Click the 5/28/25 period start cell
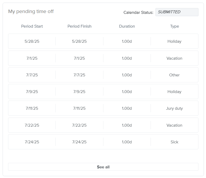 (x=32, y=41)
